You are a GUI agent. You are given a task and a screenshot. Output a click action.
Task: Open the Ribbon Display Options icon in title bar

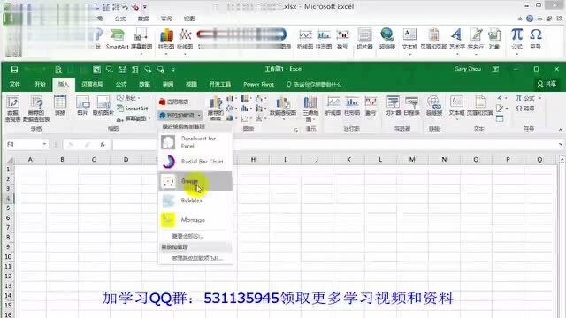point(495,69)
